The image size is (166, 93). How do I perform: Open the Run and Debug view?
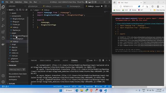[3, 26]
